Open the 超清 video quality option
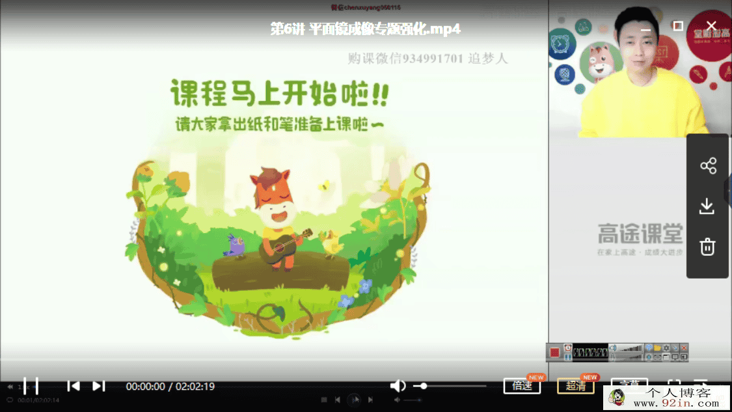The height and width of the screenshot is (412, 732). (x=576, y=386)
